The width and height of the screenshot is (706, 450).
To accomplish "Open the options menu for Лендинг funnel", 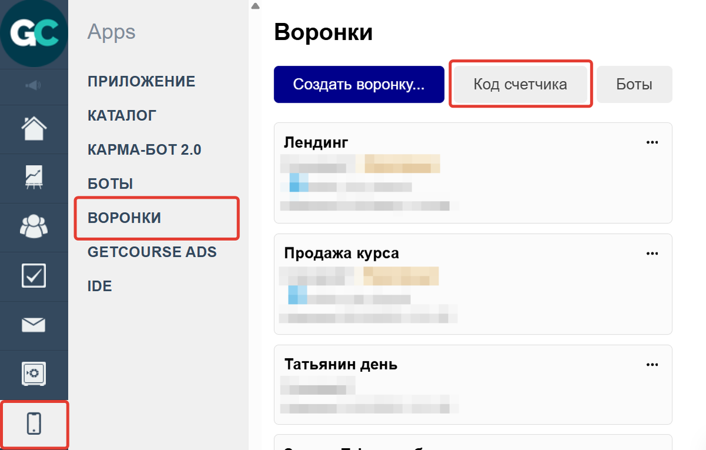I will tap(652, 142).
